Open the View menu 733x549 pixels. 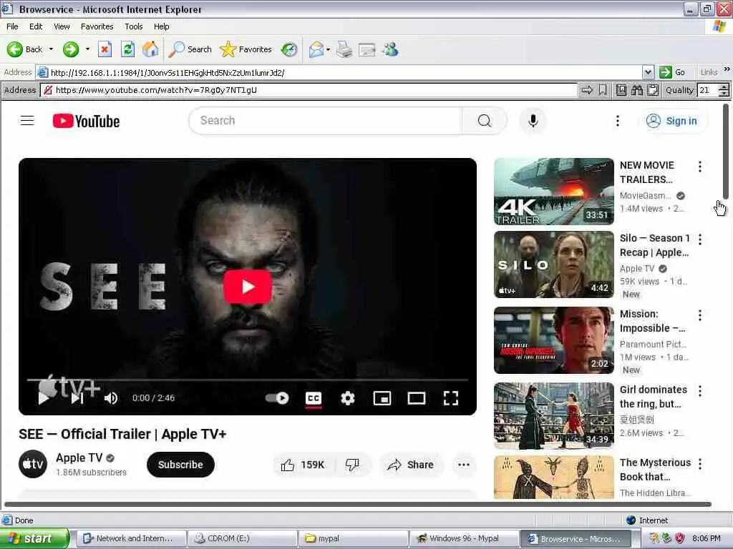click(x=62, y=26)
